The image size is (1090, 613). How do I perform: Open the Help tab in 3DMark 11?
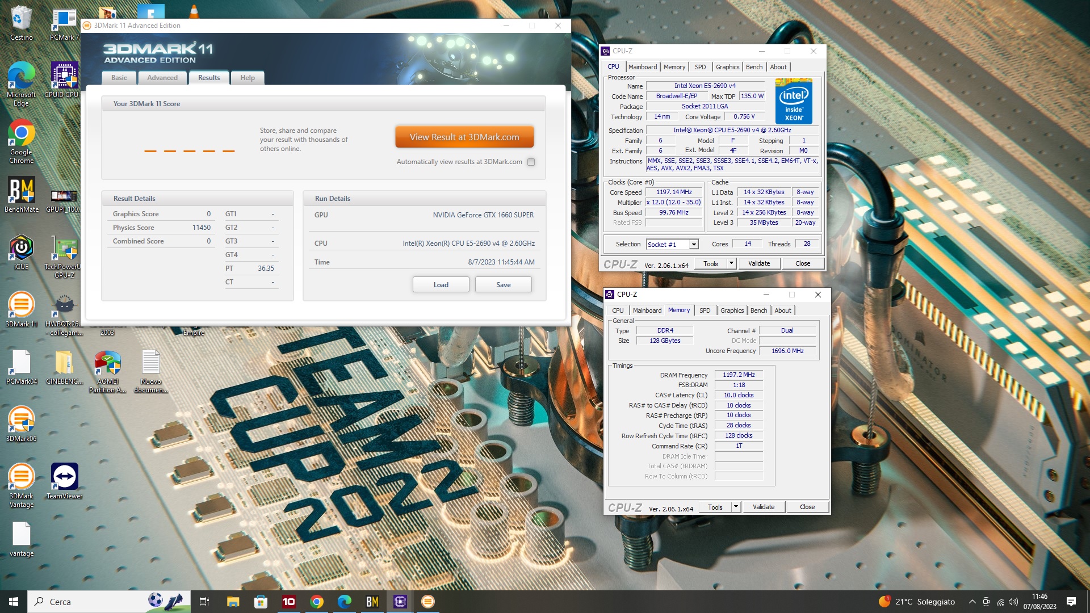[248, 78]
